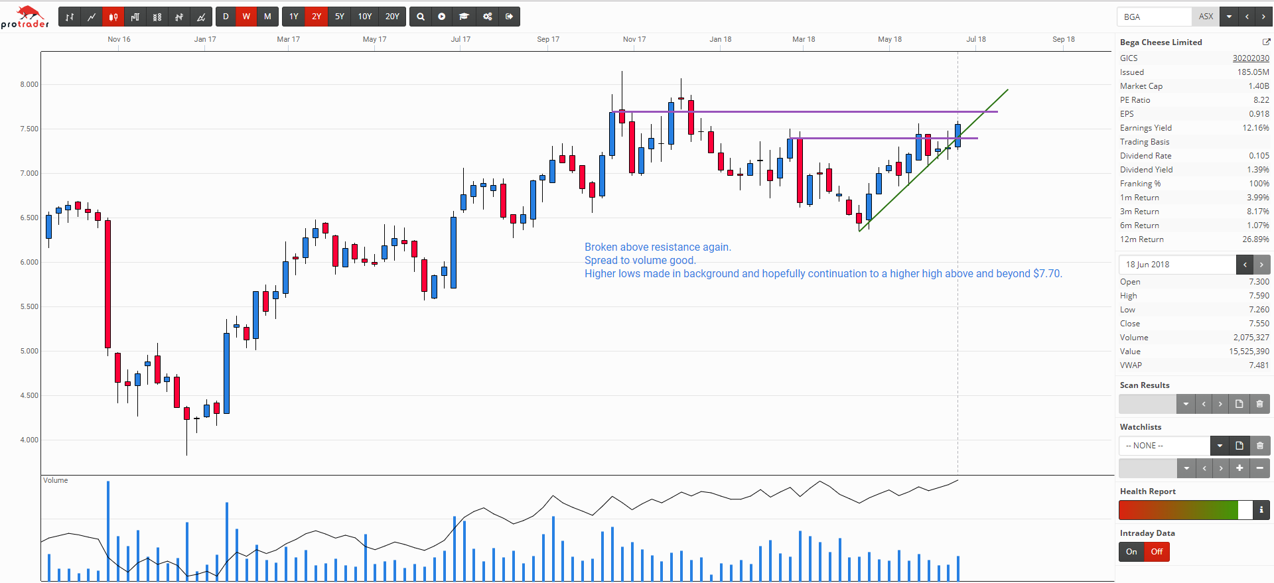Click the BGA stock code field
Viewport: 1274px width, 583px height.
coord(1155,17)
